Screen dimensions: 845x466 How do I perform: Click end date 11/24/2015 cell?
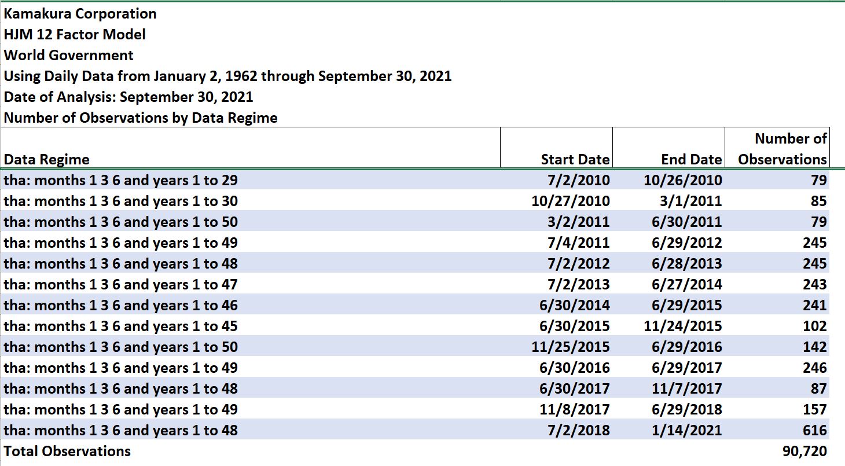pyautogui.click(x=683, y=326)
